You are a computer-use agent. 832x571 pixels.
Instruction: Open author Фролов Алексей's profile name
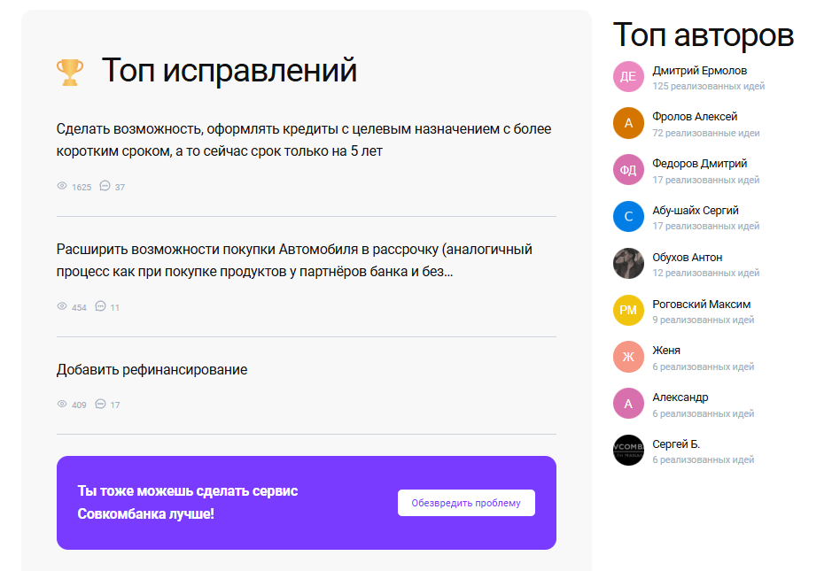coord(695,117)
